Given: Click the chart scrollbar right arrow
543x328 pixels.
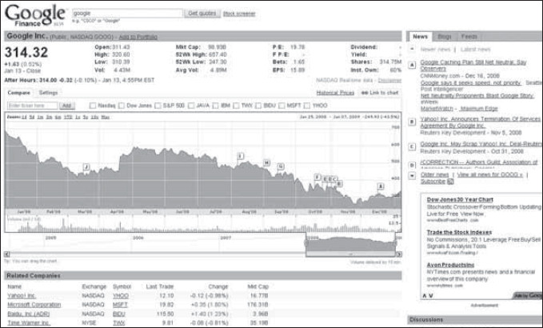Looking at the screenshot, I should point(399,254).
